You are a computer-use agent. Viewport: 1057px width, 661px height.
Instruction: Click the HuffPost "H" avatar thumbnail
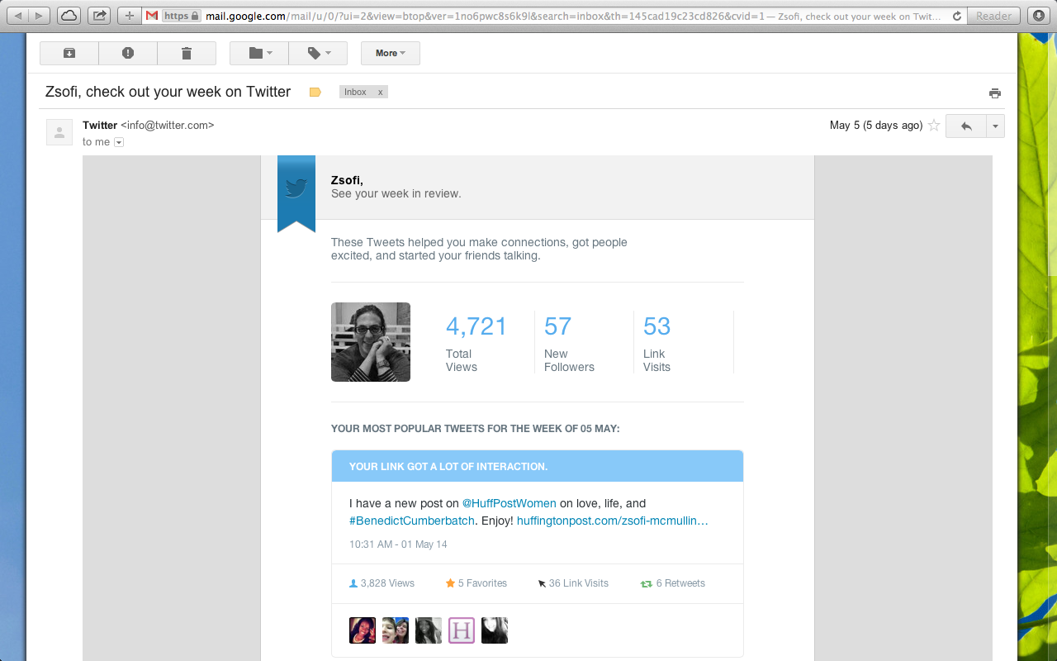[x=462, y=630]
